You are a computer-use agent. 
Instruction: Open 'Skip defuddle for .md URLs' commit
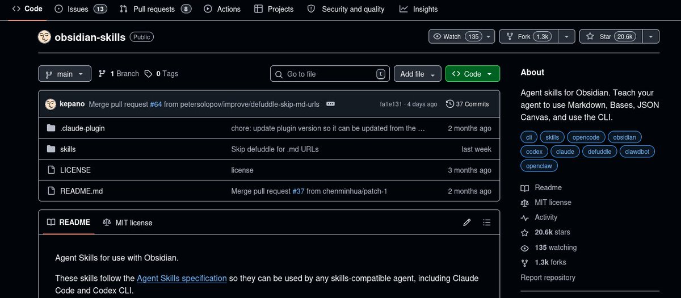coord(275,149)
